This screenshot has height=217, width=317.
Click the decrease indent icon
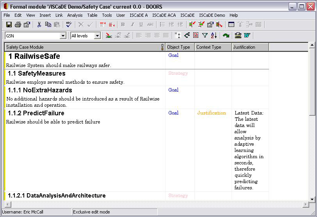coord(180,25)
